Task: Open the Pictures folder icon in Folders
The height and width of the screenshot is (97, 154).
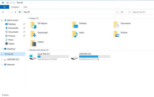Action: click(116, 34)
